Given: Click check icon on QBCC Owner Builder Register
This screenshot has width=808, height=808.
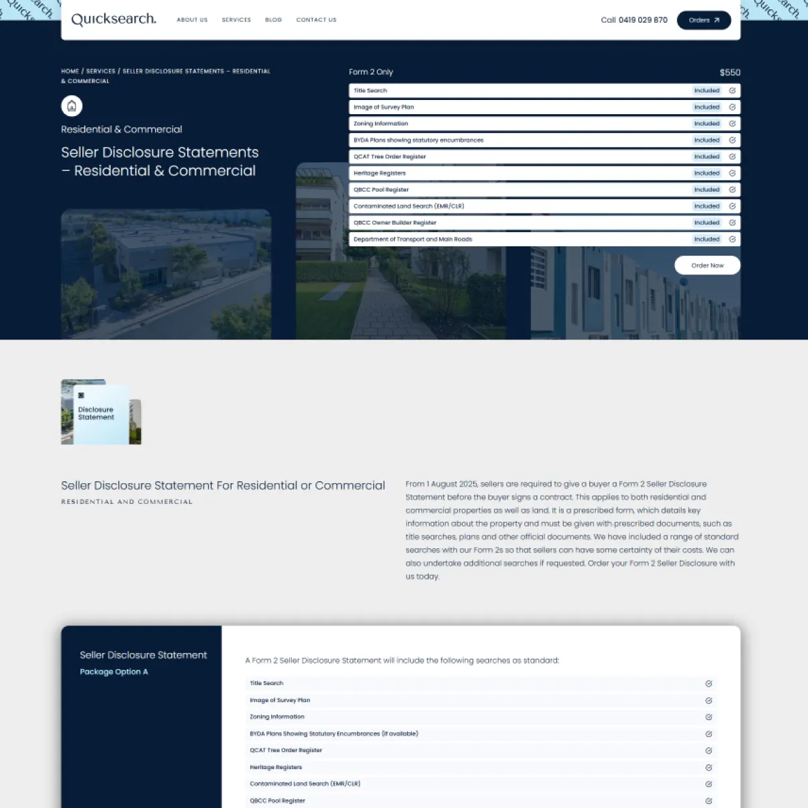Looking at the screenshot, I should [732, 223].
